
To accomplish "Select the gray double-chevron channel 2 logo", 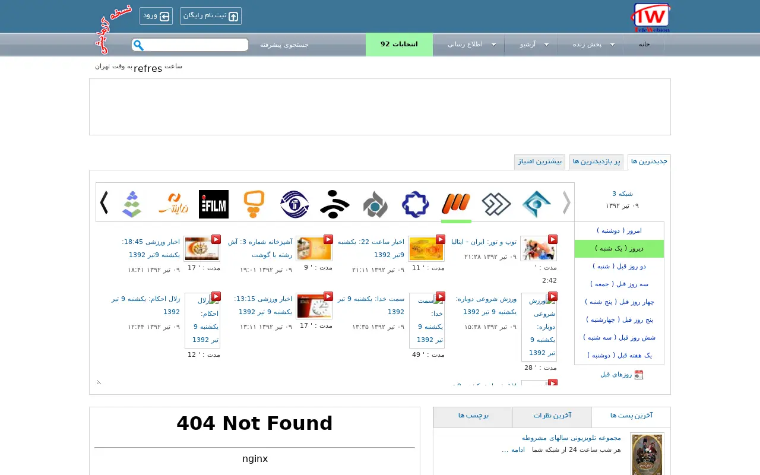I will point(496,204).
